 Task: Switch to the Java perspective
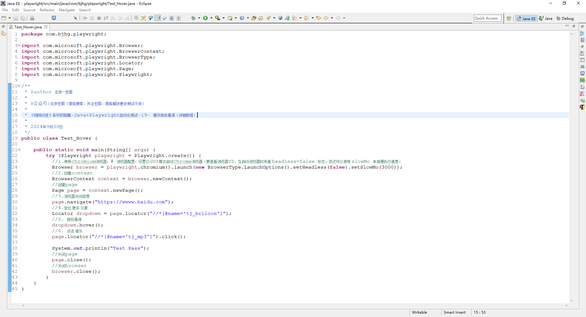click(x=546, y=19)
